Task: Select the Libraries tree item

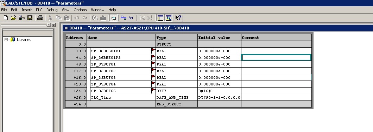Action: click(24, 40)
